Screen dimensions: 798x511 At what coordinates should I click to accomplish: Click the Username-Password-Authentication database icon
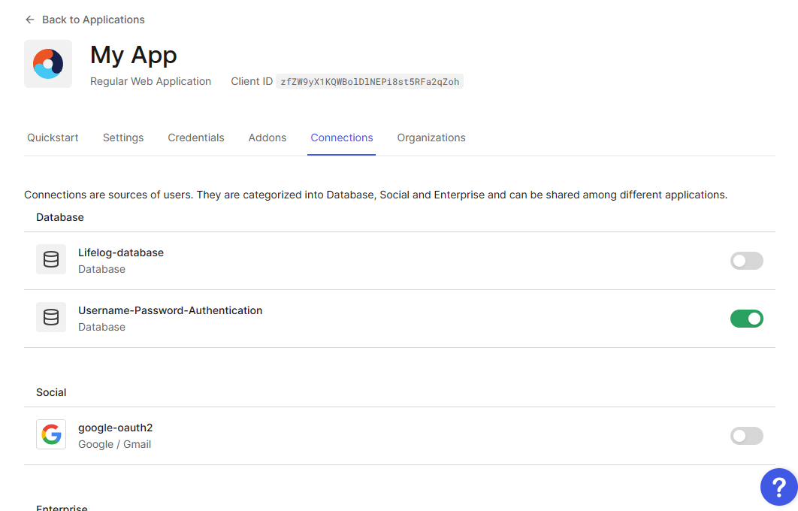[51, 317]
